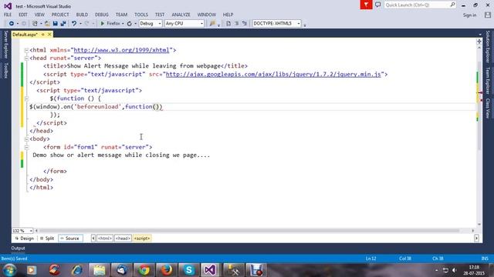This screenshot has height=277, width=494.
Task: Open Firefox from the taskbar
Action: (x=167, y=270)
